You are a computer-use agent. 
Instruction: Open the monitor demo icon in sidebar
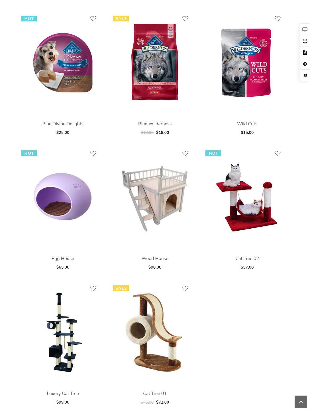coord(305,29)
